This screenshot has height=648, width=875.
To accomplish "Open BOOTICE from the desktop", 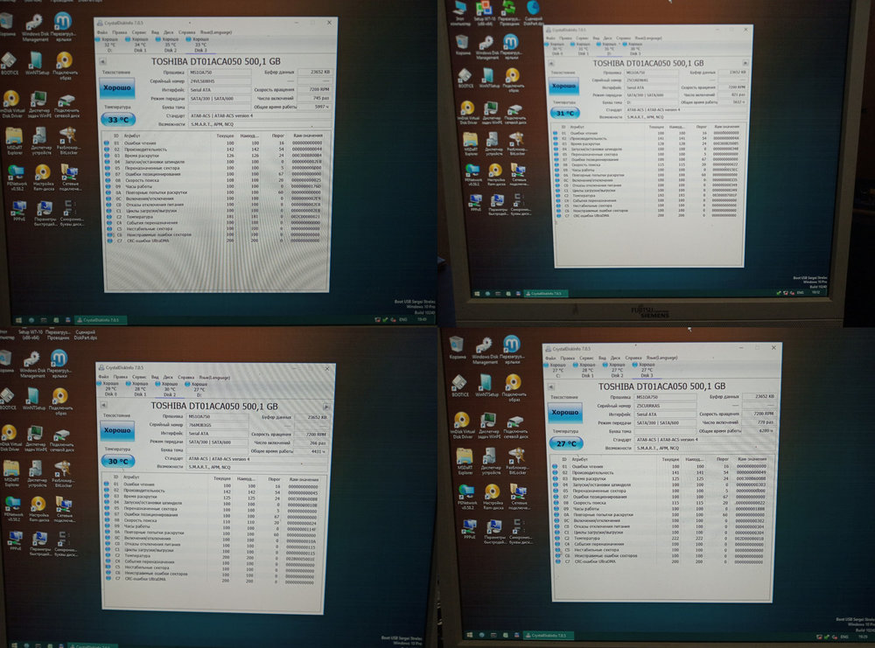I will pyautogui.click(x=9, y=61).
